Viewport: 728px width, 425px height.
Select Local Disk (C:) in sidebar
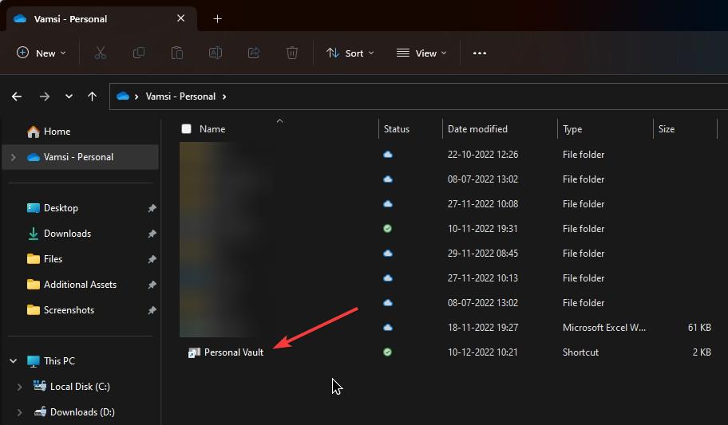click(80, 387)
